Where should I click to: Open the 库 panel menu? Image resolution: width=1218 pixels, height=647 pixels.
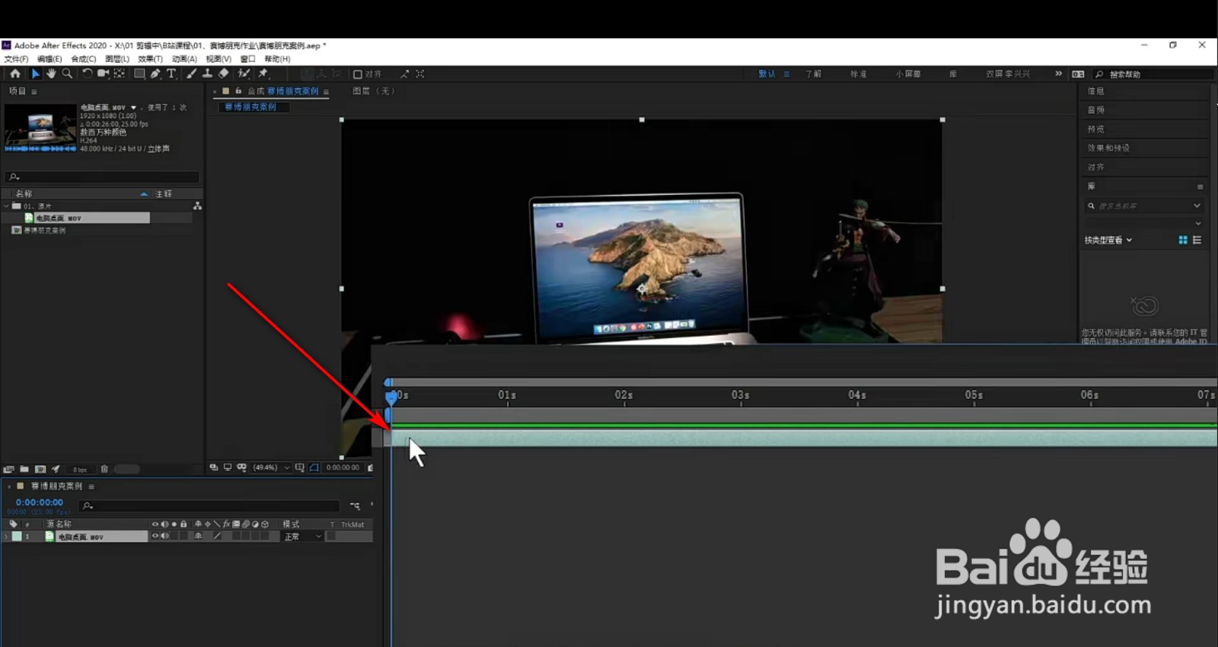(x=1200, y=186)
